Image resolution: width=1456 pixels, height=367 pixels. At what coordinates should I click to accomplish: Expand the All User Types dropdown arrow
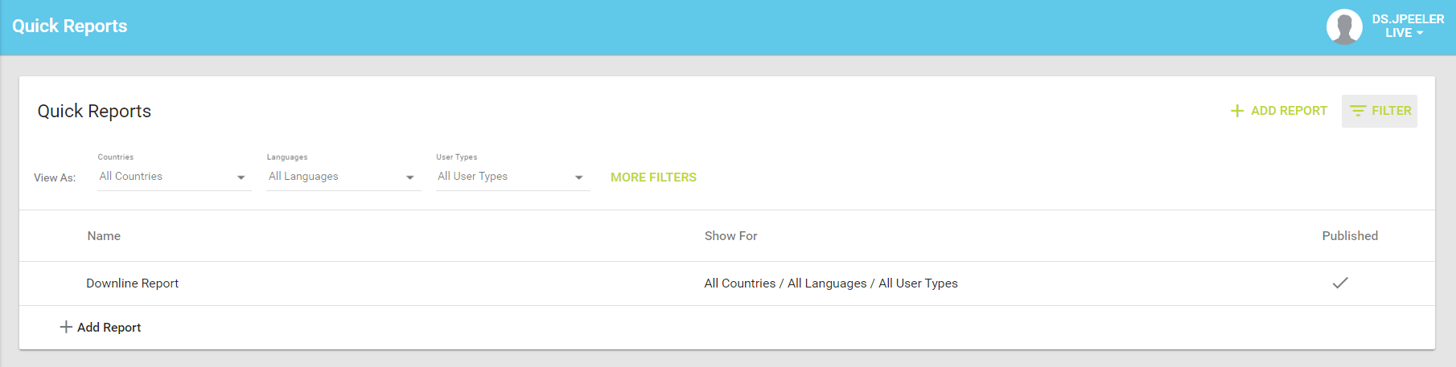coord(579,177)
